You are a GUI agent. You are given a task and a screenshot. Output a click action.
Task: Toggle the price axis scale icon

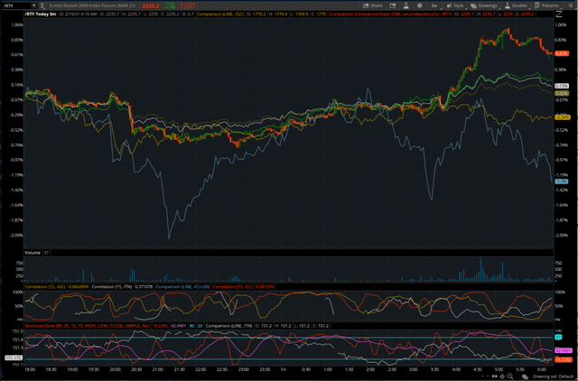click(559, 14)
